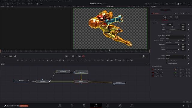This screenshot has height=108, width=192.
Task: Open the Help menu
Action: [70, 1]
